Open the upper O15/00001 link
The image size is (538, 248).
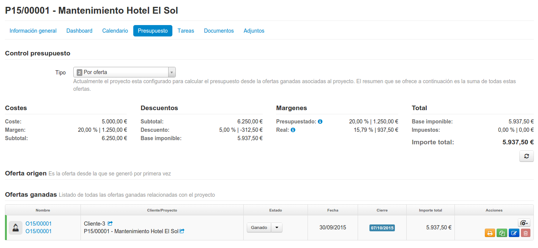coord(38,224)
